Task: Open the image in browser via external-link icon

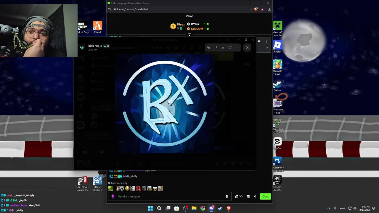Action: pos(230,47)
